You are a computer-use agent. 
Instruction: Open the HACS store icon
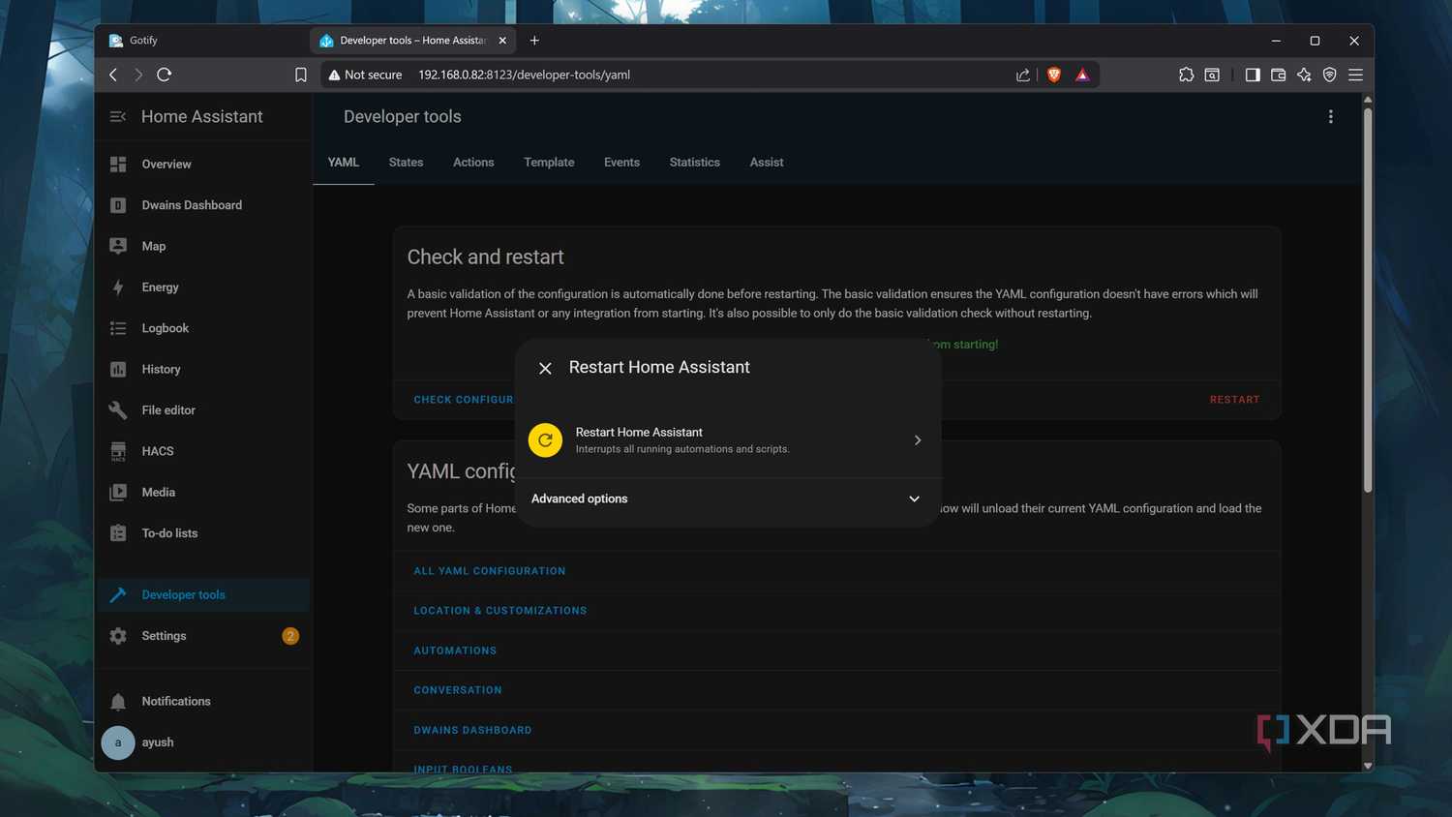118,451
